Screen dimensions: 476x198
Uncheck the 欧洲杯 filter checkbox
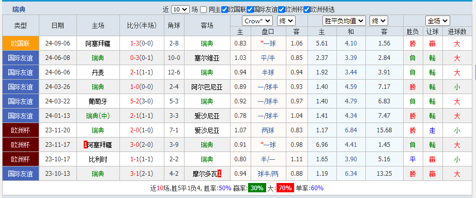click(281, 9)
